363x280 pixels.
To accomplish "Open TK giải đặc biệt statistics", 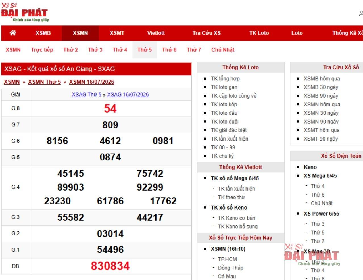I will pyautogui.click(x=229, y=130).
